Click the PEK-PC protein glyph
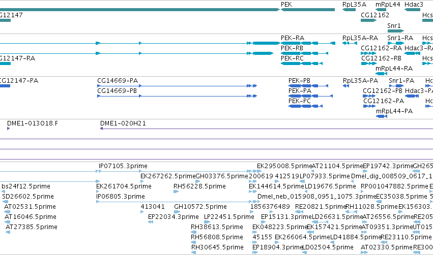433x255 pixels. pyautogui.click(x=305, y=106)
